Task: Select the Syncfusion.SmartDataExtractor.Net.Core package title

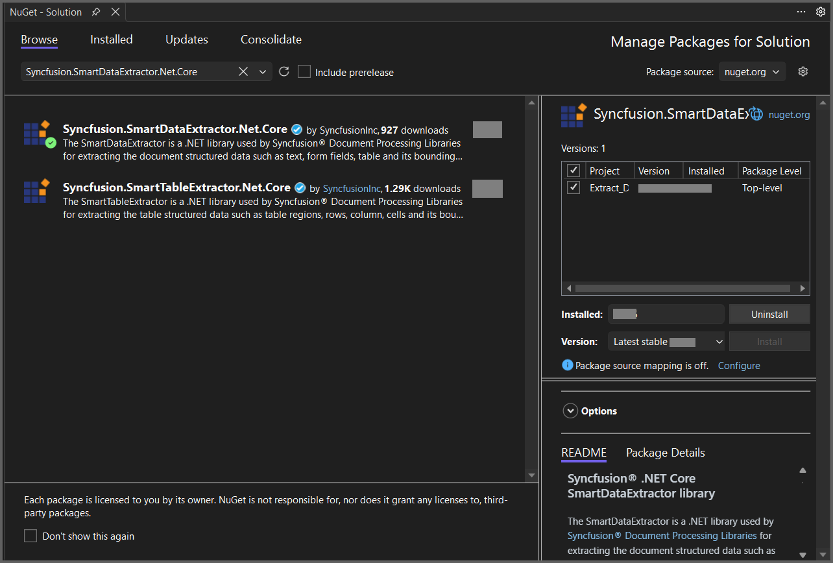Action: click(x=175, y=129)
